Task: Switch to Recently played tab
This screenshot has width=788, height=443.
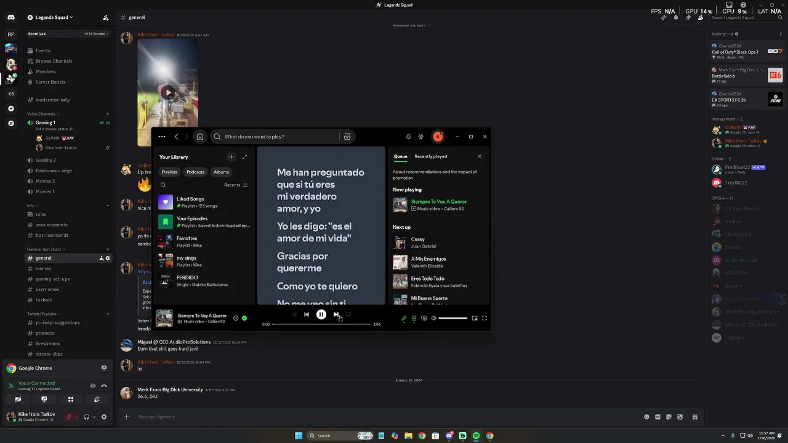Action: pyautogui.click(x=431, y=156)
